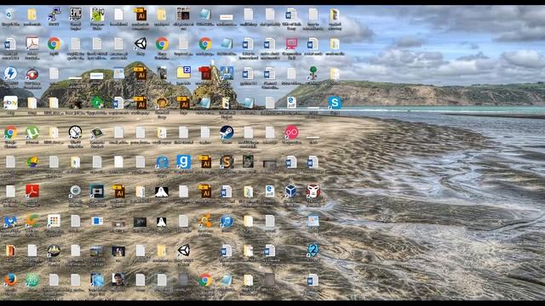Image resolution: width=545 pixels, height=306 pixels.
Task: Open the Skype desktop shortcut
Action: tap(335, 103)
